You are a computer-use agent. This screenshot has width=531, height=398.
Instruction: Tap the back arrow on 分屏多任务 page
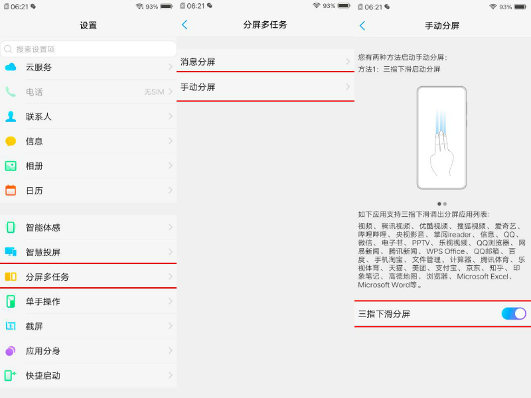[x=185, y=24]
